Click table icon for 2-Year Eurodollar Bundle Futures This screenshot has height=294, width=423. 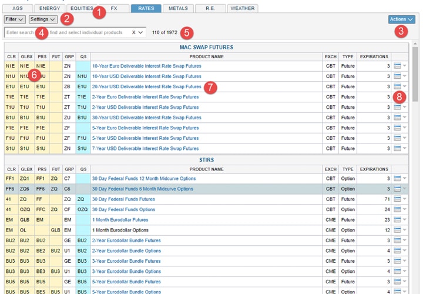pyautogui.click(x=397, y=240)
